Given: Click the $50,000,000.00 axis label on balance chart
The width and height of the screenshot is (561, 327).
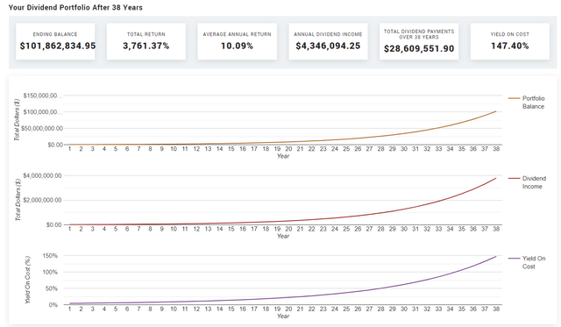Looking at the screenshot, I should click(42, 129).
